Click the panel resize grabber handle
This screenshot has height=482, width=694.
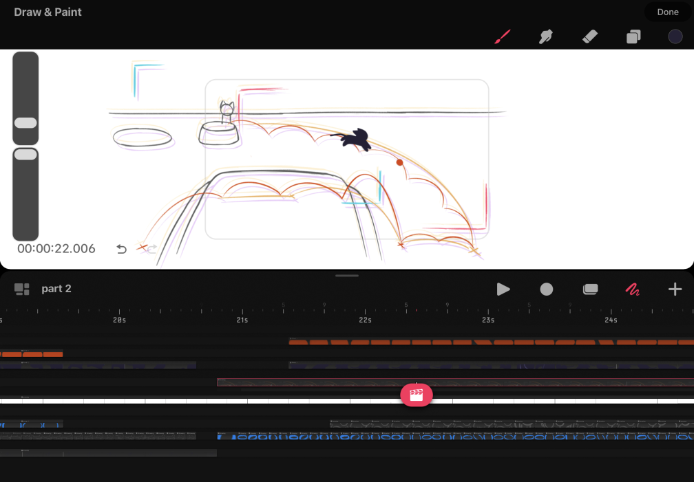coord(347,276)
